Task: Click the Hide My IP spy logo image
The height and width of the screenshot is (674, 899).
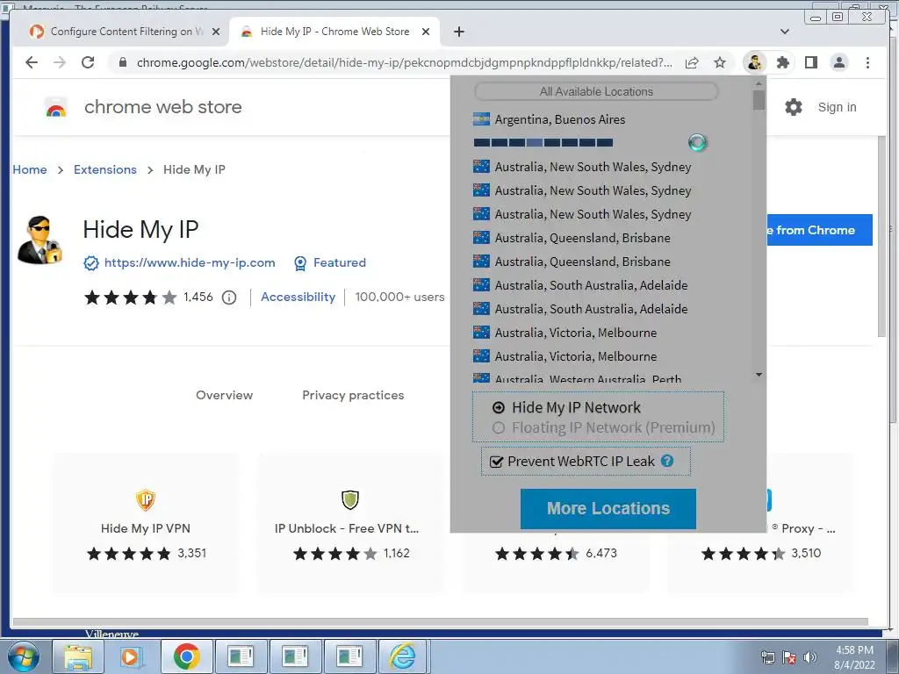Action: pyautogui.click(x=40, y=240)
